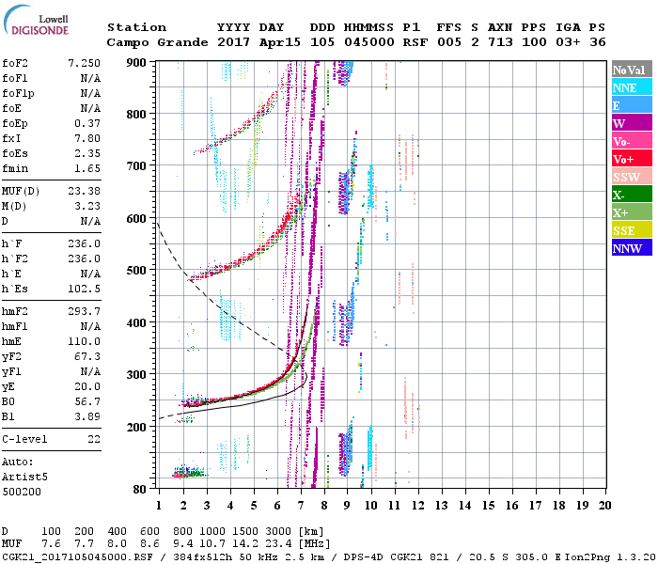Click the NNE cyan legend swatch
This screenshot has height=564, width=658.
click(x=627, y=88)
